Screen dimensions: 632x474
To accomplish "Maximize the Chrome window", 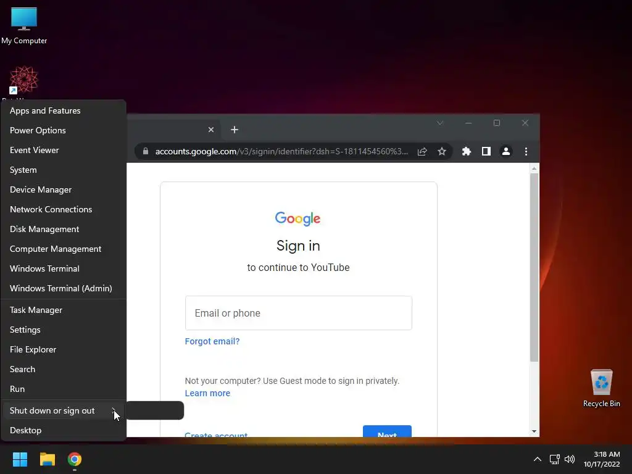I will point(497,123).
